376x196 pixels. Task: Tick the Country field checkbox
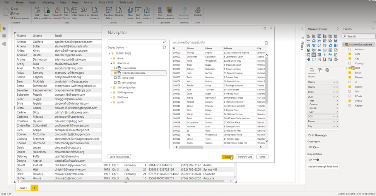[x=350, y=63]
